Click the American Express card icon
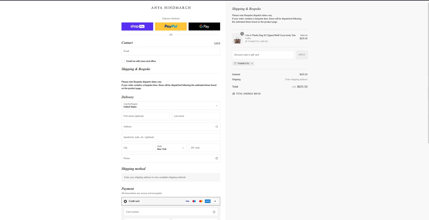This screenshot has height=220, width=429. pos(208,201)
